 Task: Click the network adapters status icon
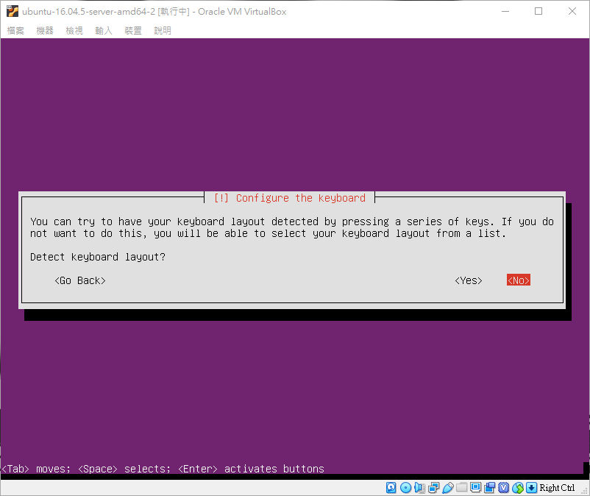click(433, 488)
